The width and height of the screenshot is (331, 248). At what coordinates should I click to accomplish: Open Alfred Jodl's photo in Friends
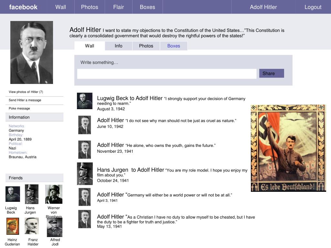[55, 227]
